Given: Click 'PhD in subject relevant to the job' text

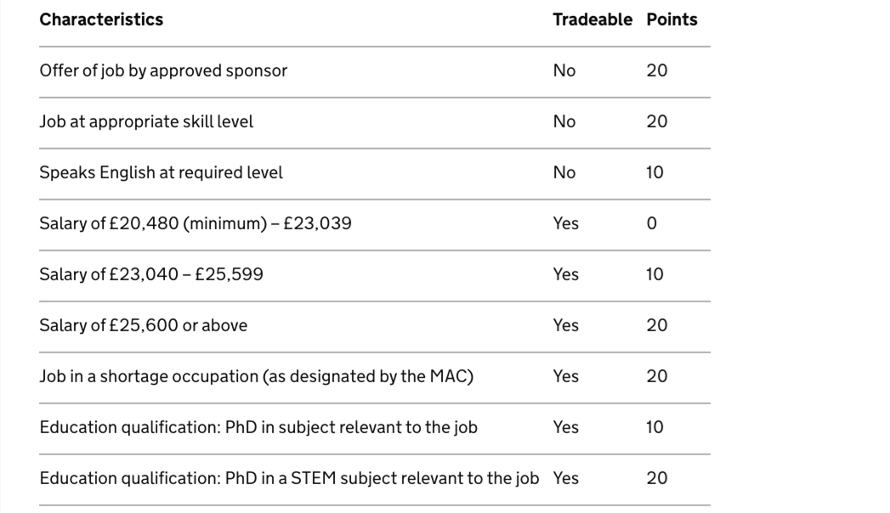Looking at the screenshot, I should pyautogui.click(x=351, y=427).
